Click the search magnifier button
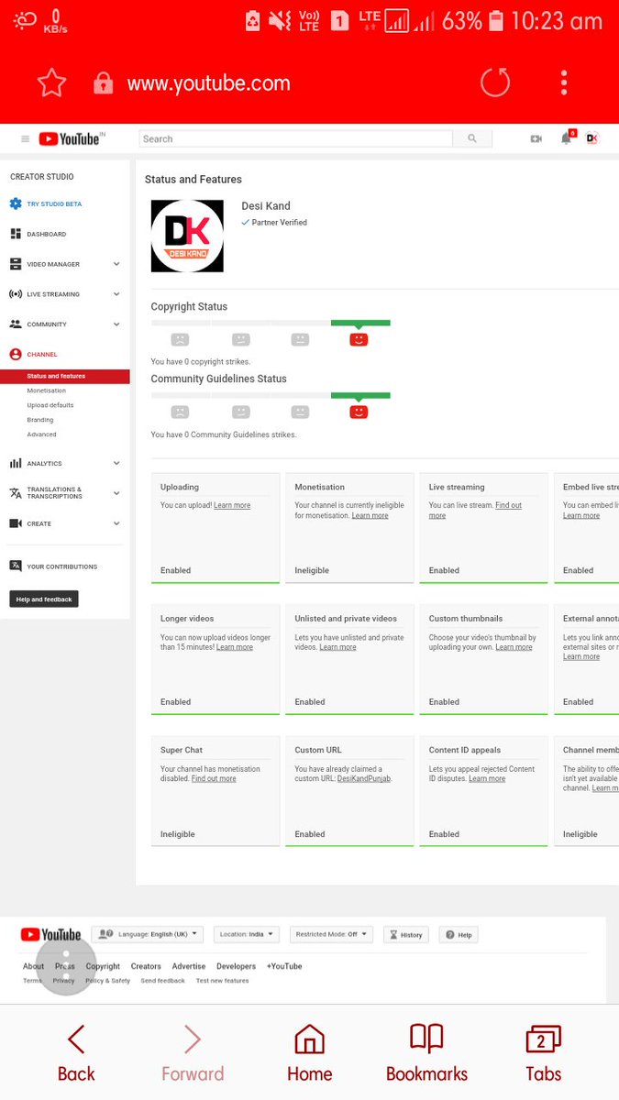The width and height of the screenshot is (619, 1100). click(x=472, y=139)
